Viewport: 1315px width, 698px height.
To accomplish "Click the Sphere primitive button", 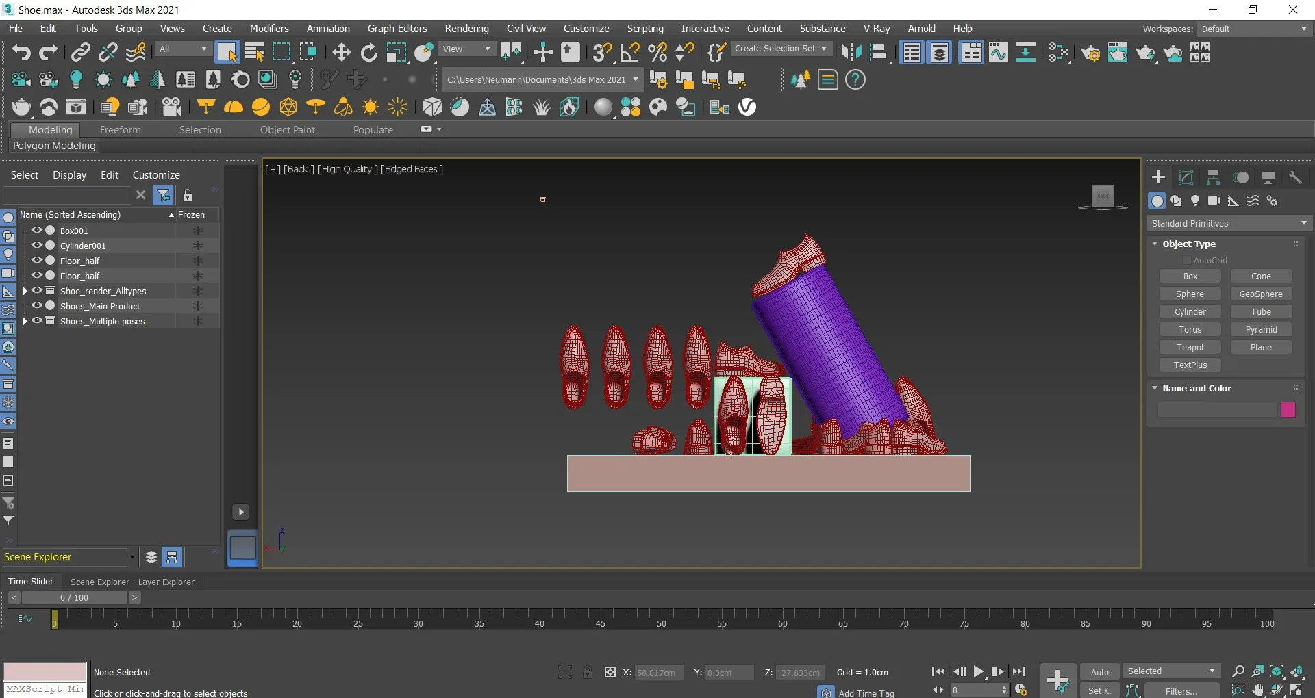I will [1190, 294].
